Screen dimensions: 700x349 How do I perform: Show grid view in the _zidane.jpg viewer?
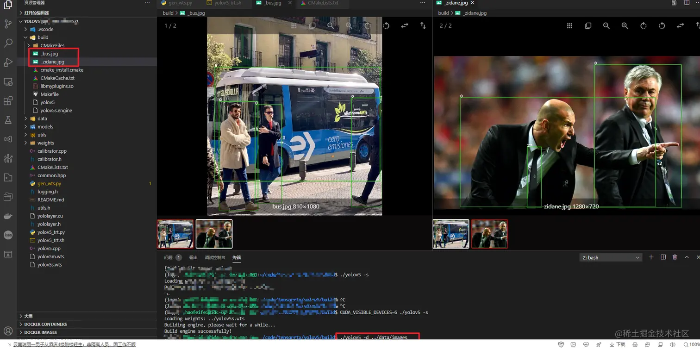[x=569, y=26]
